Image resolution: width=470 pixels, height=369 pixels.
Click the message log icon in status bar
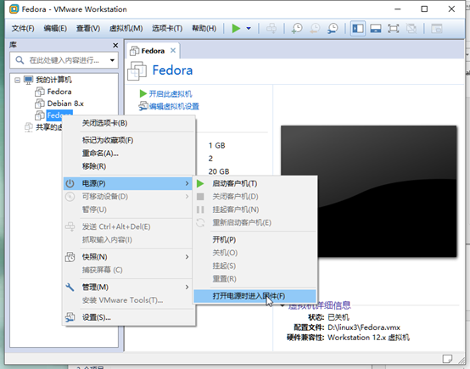click(x=447, y=358)
